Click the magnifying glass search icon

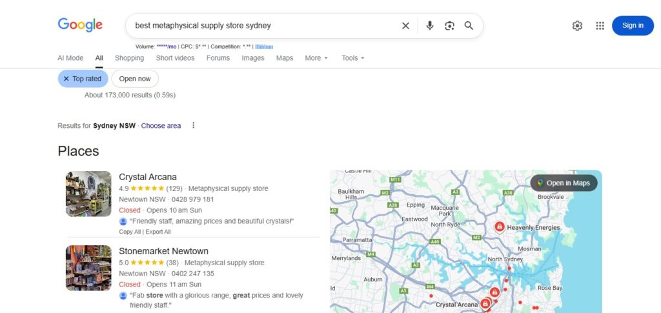point(469,26)
